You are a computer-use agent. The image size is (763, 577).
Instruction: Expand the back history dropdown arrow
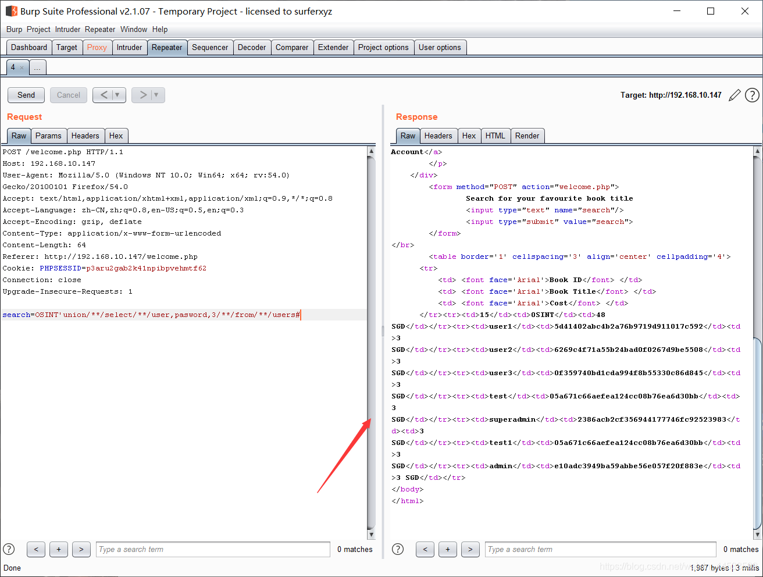tap(118, 95)
